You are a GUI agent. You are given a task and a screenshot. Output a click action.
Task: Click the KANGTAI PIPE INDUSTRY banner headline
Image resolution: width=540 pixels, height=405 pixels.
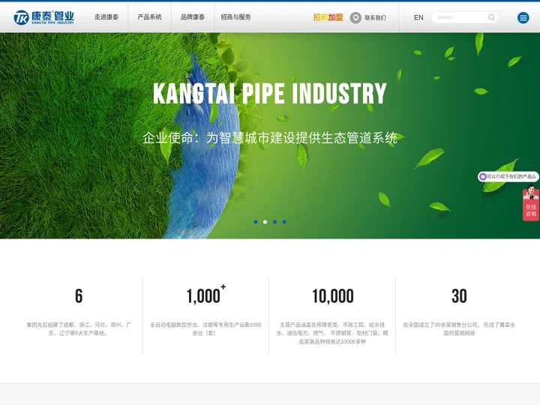pos(270,93)
